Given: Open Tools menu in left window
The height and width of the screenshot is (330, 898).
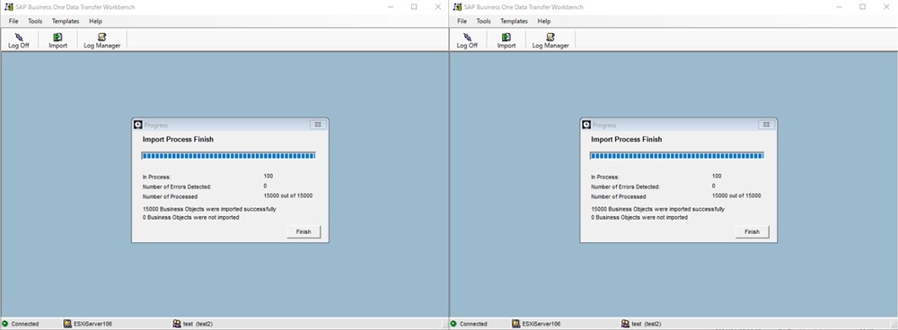Looking at the screenshot, I should click(x=35, y=22).
